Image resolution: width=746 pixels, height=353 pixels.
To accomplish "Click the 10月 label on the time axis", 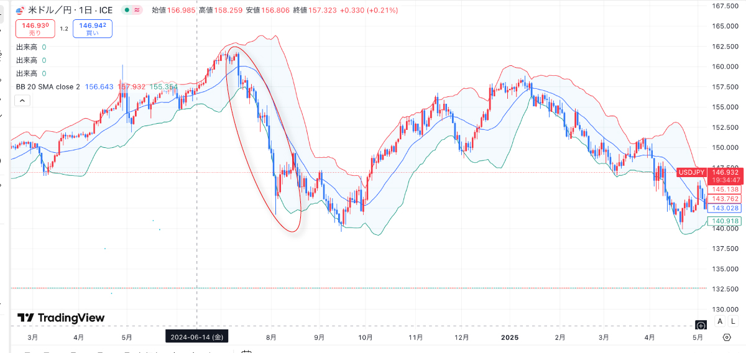I will [366, 337].
